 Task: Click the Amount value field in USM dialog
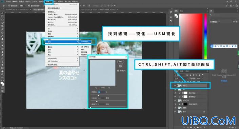[101, 92]
